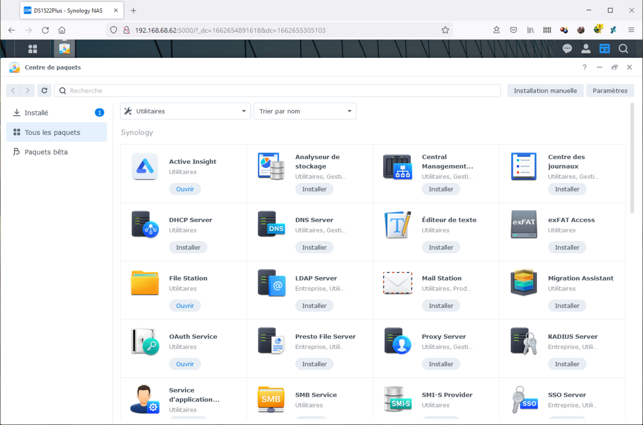Screen dimensions: 643x425
Task: Open the DSM widgets panel icon
Action: [604, 49]
